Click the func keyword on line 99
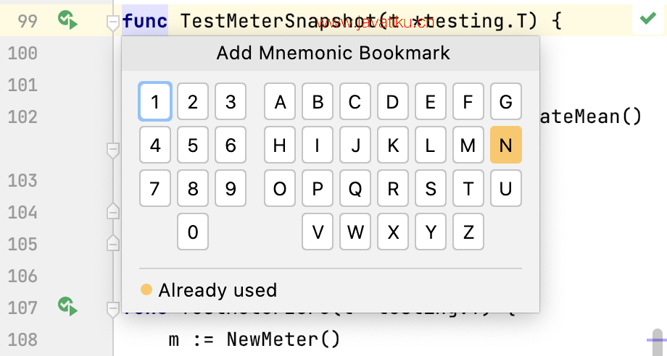This screenshot has width=667, height=356. 144,20
